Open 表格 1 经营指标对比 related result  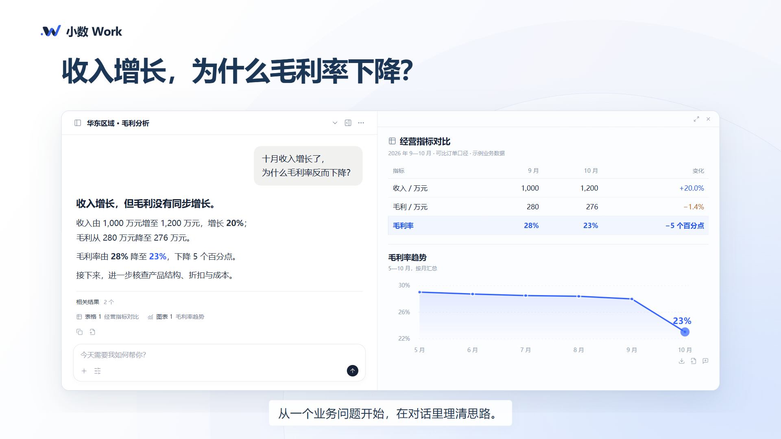coord(108,317)
